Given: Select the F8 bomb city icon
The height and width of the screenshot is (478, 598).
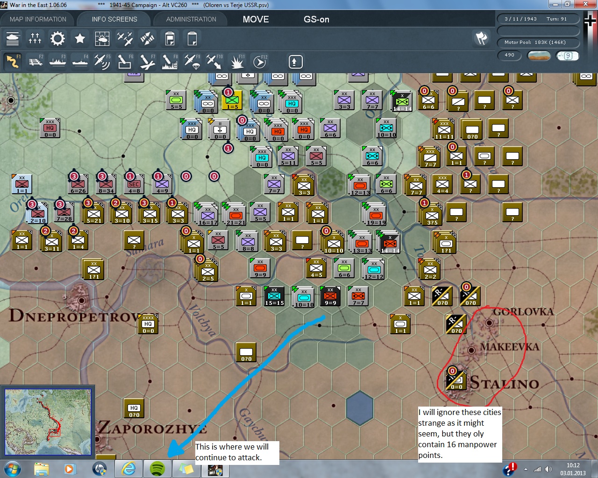Looking at the screenshot, I should tap(170, 62).
